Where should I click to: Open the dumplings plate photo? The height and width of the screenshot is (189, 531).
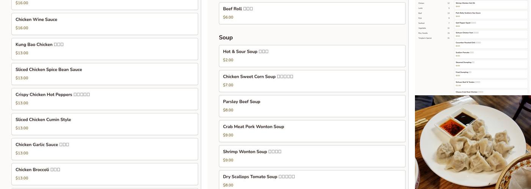tap(473, 142)
